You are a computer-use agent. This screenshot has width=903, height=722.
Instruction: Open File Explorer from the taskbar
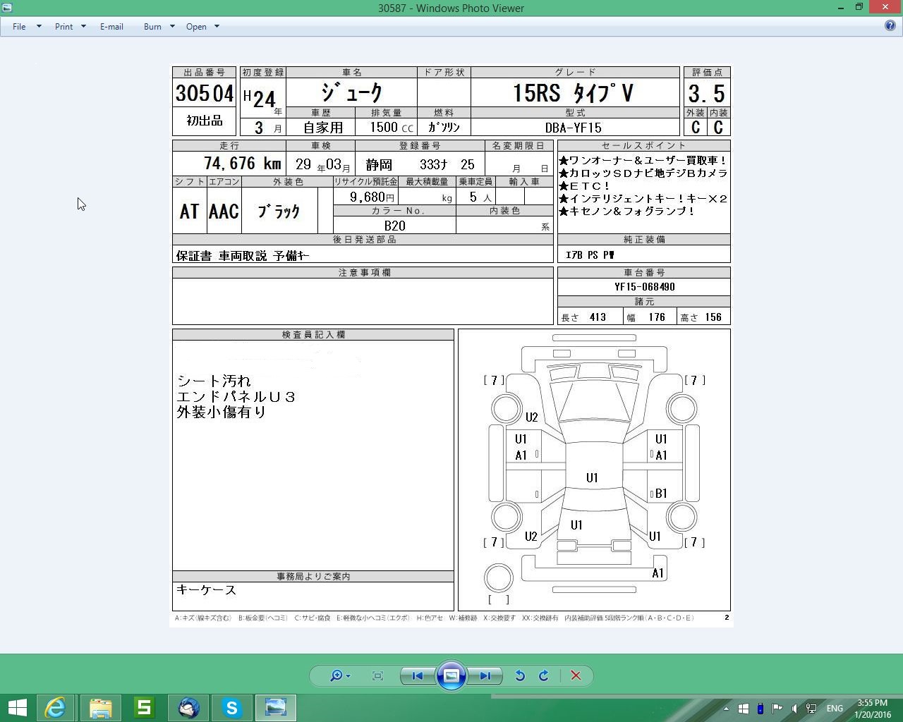(100, 707)
